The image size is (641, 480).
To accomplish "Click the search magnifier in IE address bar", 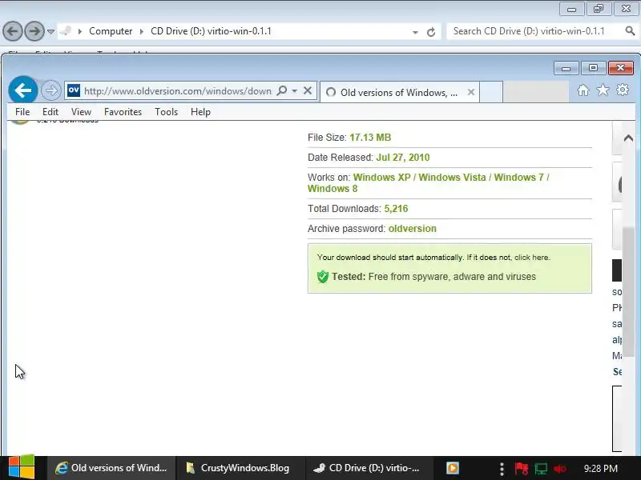I will coord(282,90).
